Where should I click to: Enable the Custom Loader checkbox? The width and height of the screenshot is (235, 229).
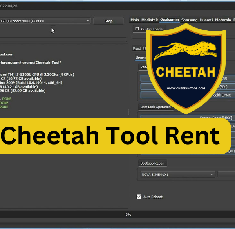pos(137,29)
